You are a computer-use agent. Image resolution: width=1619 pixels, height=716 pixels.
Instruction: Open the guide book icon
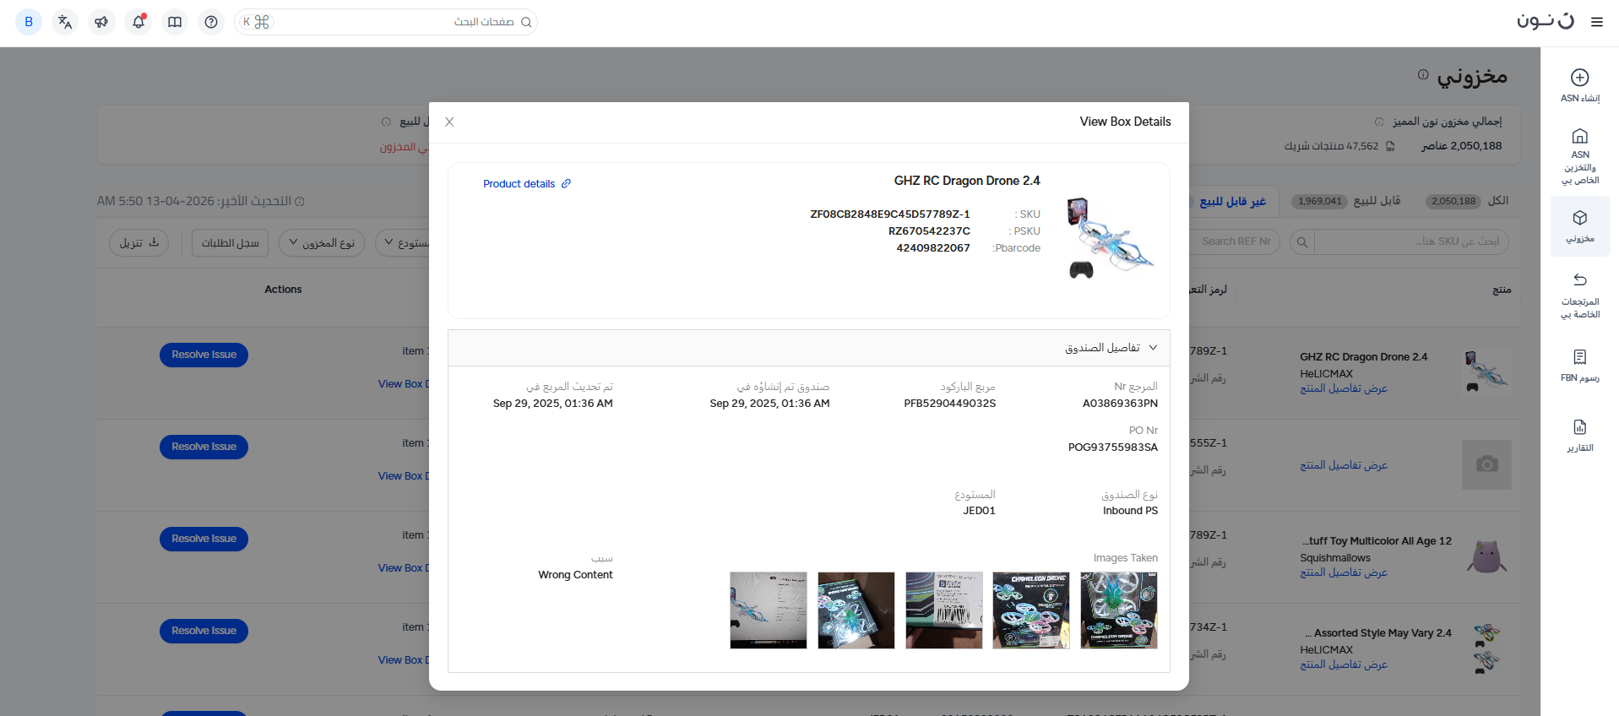coord(175,22)
